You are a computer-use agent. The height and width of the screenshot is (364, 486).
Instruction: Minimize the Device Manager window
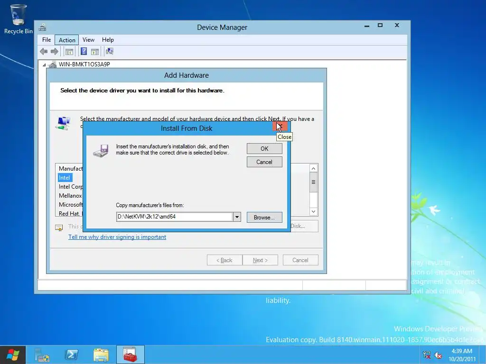(x=367, y=26)
